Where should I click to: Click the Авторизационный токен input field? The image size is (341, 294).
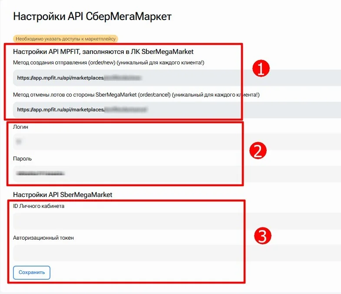tap(177, 253)
